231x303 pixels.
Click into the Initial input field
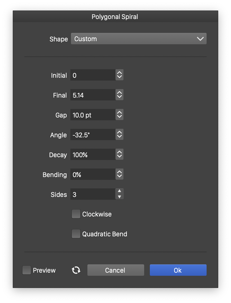pyautogui.click(x=93, y=75)
